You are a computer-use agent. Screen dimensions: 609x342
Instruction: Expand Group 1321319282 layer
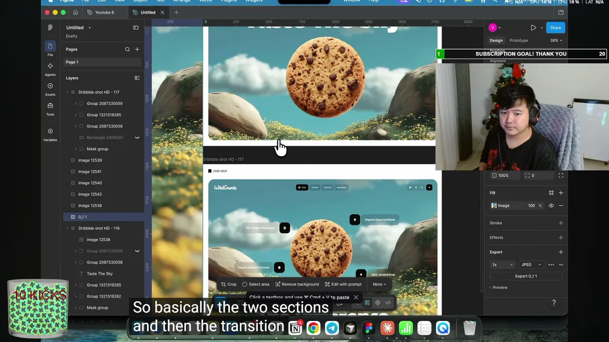(76, 296)
